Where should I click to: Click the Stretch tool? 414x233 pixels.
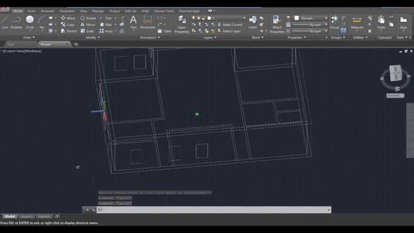(x=69, y=31)
